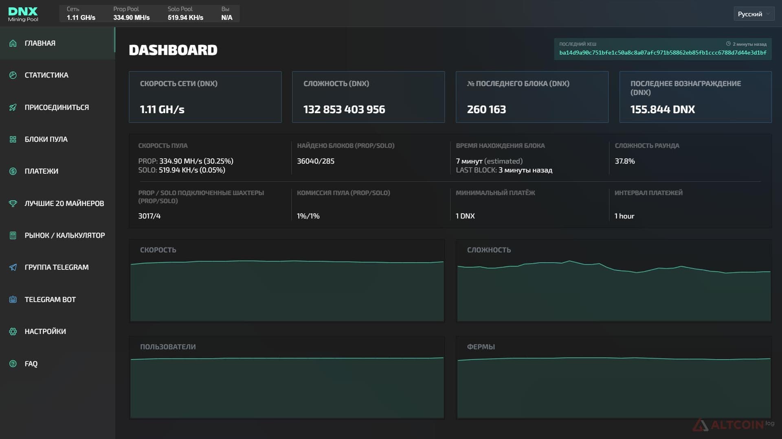782x439 pixels.
Task: Click the pie chart icon beside СТАТИСТИКА
Action: 13,75
